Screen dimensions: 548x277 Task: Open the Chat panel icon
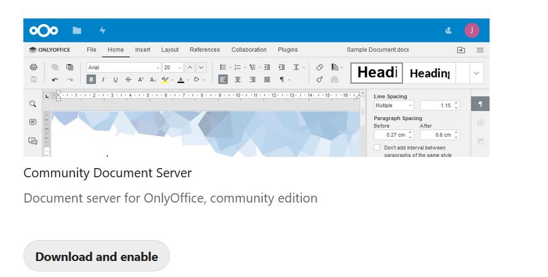33,141
